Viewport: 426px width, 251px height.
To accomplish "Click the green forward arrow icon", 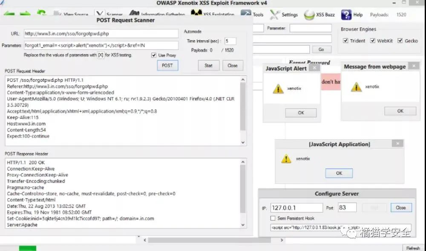I will click(x=25, y=13).
